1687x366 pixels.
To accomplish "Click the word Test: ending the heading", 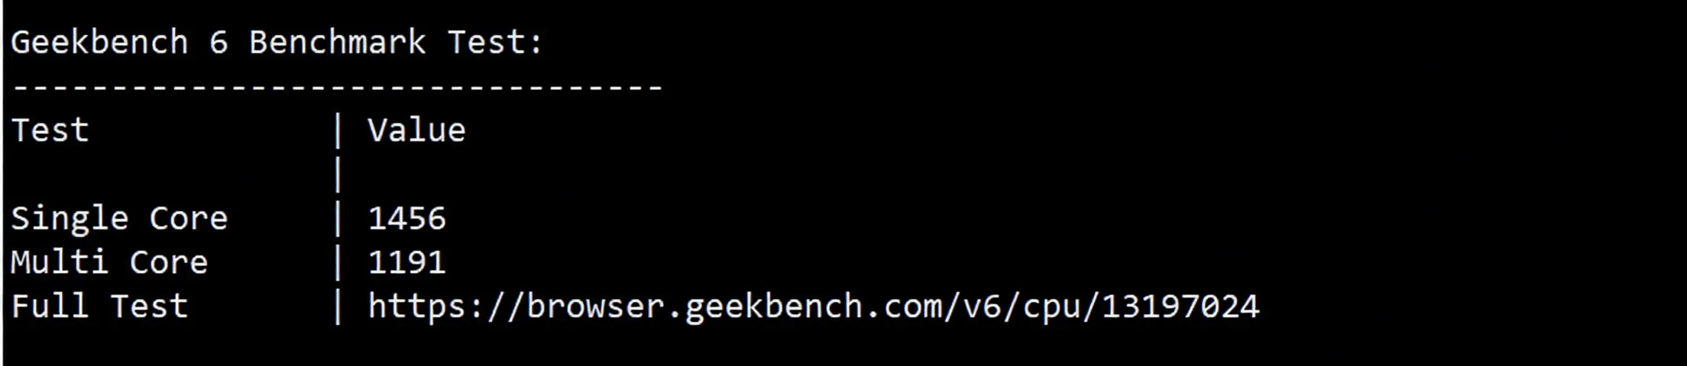I will 495,43.
